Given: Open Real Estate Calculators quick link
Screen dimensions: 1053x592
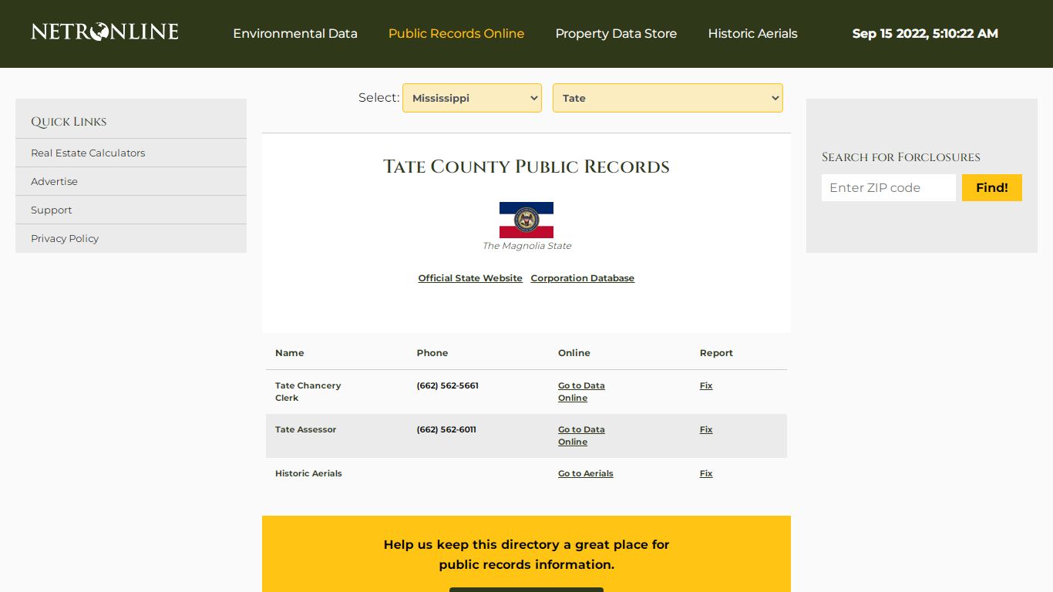Looking at the screenshot, I should (88, 153).
